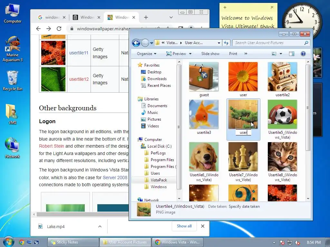Show more toolbar commands chevron
Viewport: 330px width, 247px height.
point(246,54)
